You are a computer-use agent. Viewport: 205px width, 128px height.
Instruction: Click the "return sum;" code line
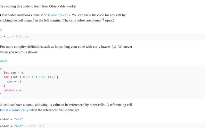coord(13,90)
